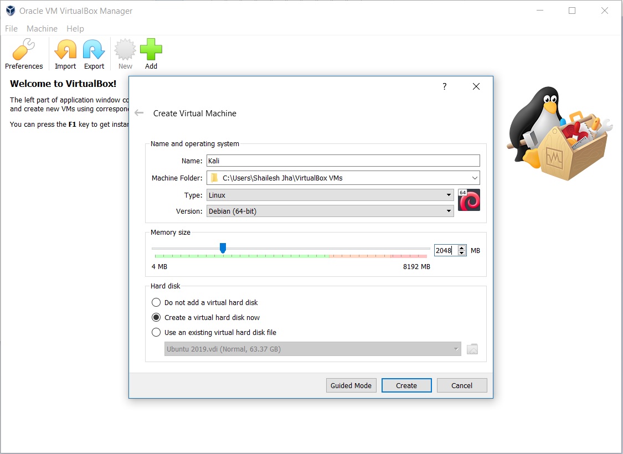Click the Create button
Viewport: 623px width, 454px height.
click(x=406, y=385)
